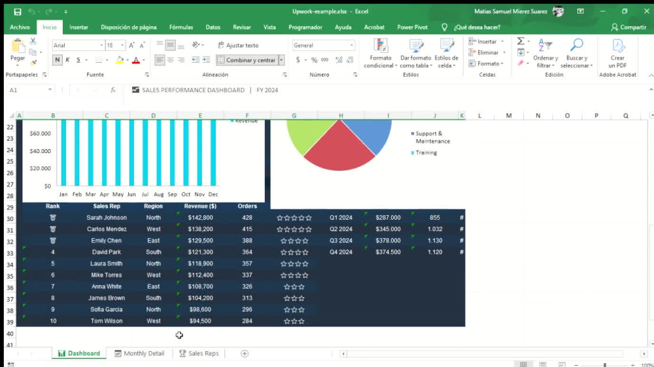Click the Compartir button
This screenshot has width=654, height=367.
point(628,27)
